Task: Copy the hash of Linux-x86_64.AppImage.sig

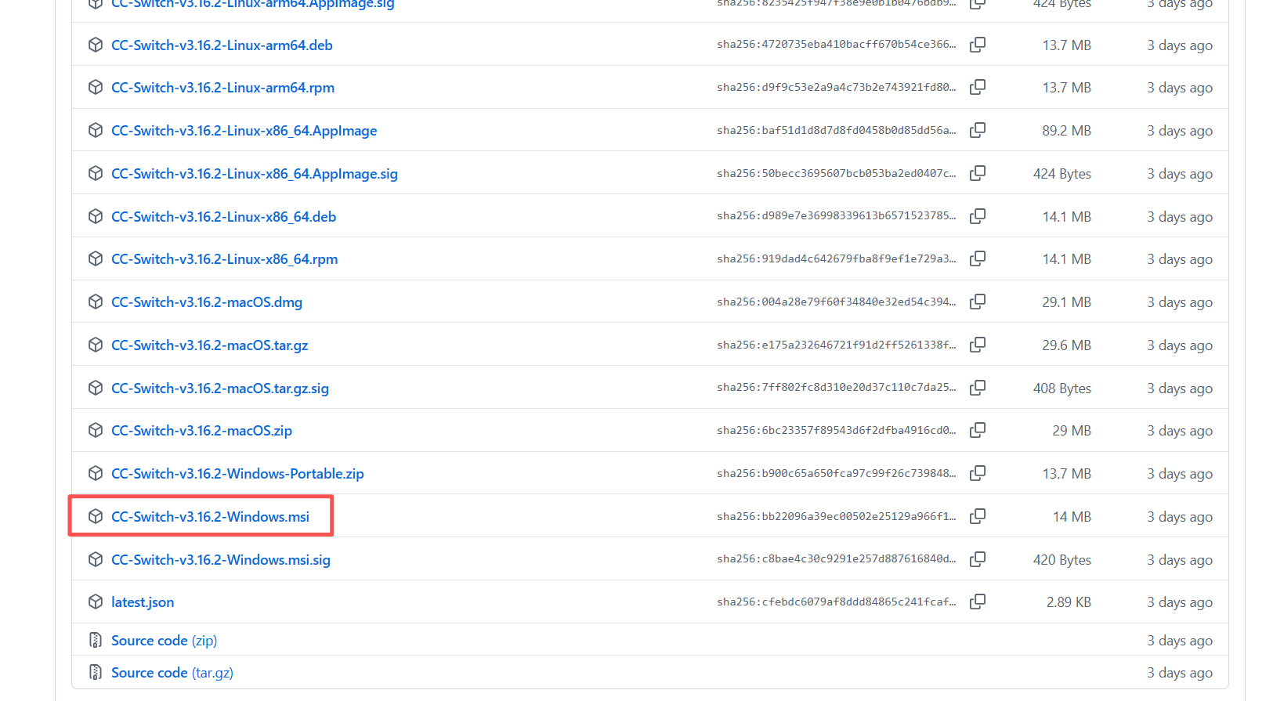Action: coord(978,173)
